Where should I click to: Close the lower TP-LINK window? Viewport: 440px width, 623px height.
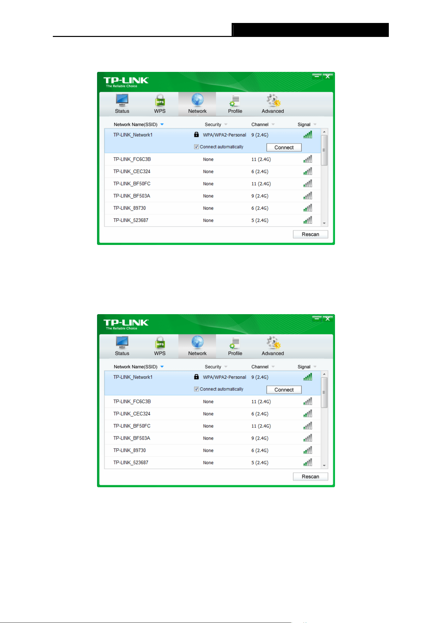(327, 319)
